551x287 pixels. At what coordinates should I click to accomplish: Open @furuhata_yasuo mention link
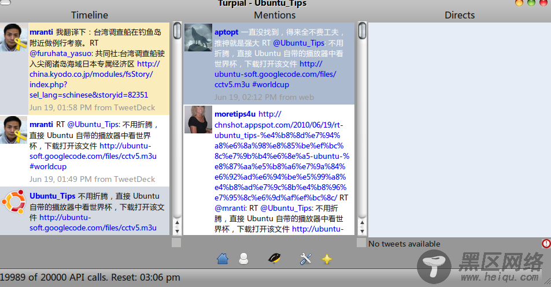pos(61,53)
